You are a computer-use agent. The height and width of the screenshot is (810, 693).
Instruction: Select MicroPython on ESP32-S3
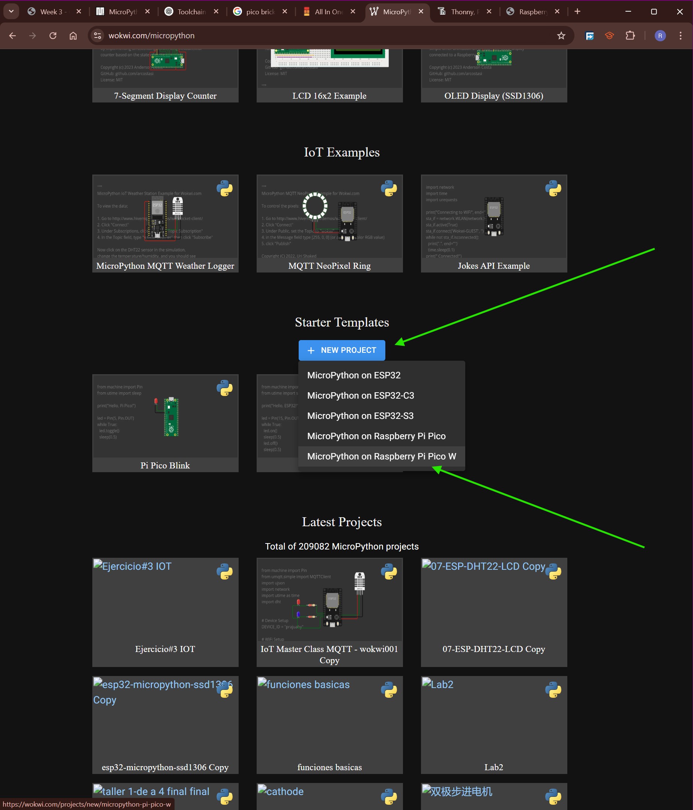(x=382, y=416)
